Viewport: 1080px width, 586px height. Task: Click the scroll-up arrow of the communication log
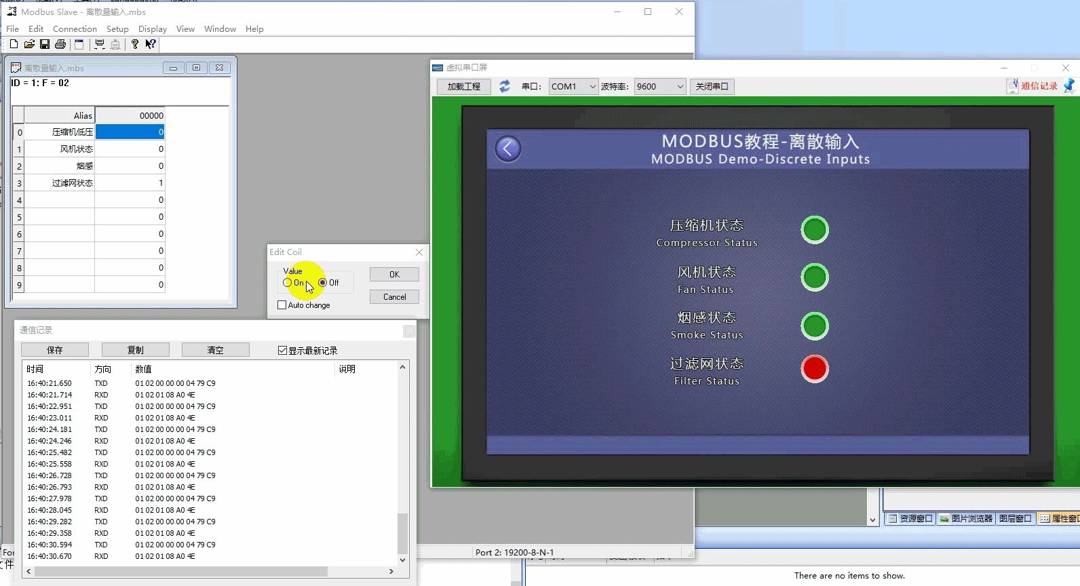pyautogui.click(x=402, y=367)
